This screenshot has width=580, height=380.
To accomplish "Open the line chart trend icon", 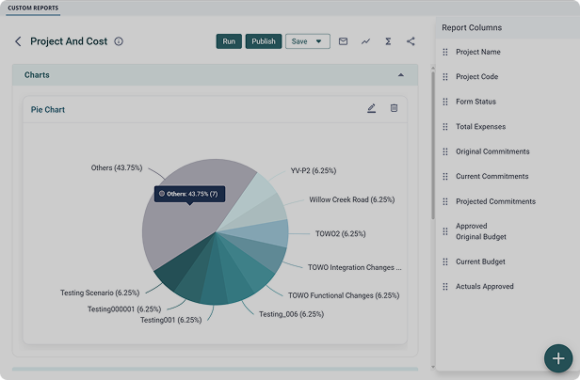I will (x=365, y=41).
